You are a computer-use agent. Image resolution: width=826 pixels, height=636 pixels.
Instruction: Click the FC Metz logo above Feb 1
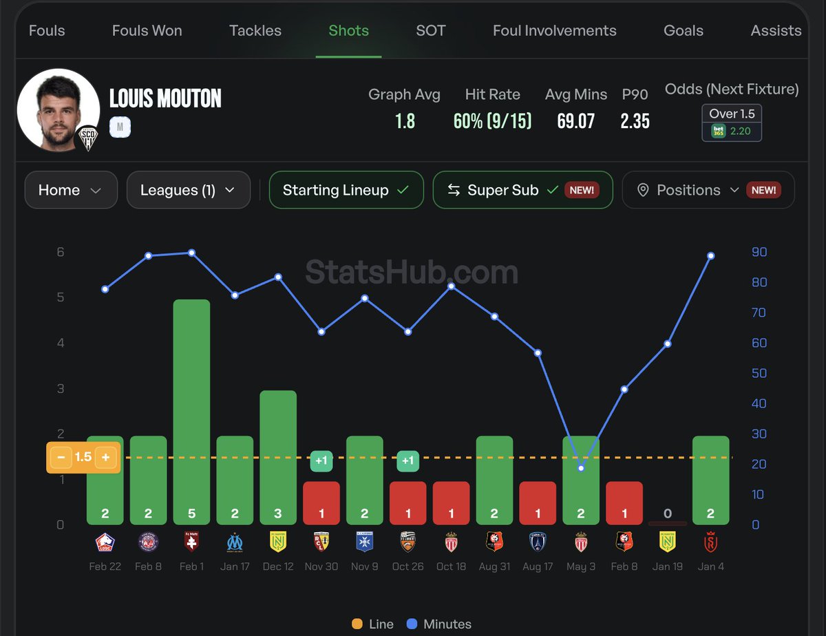pyautogui.click(x=191, y=542)
